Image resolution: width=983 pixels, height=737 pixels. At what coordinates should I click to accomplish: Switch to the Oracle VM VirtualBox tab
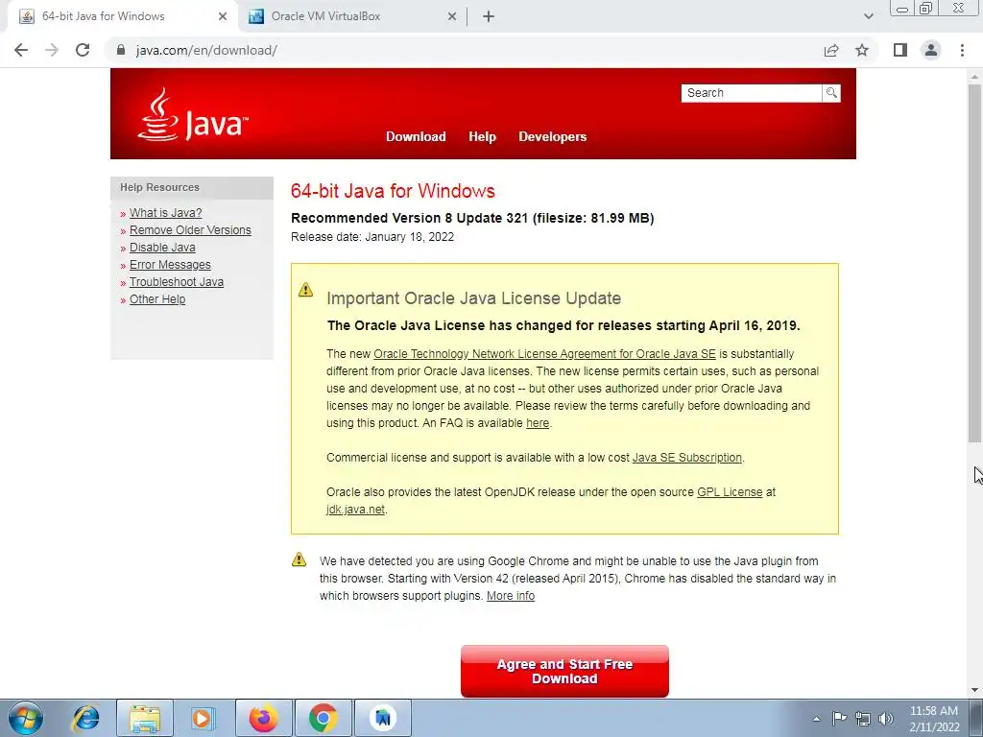tap(352, 17)
